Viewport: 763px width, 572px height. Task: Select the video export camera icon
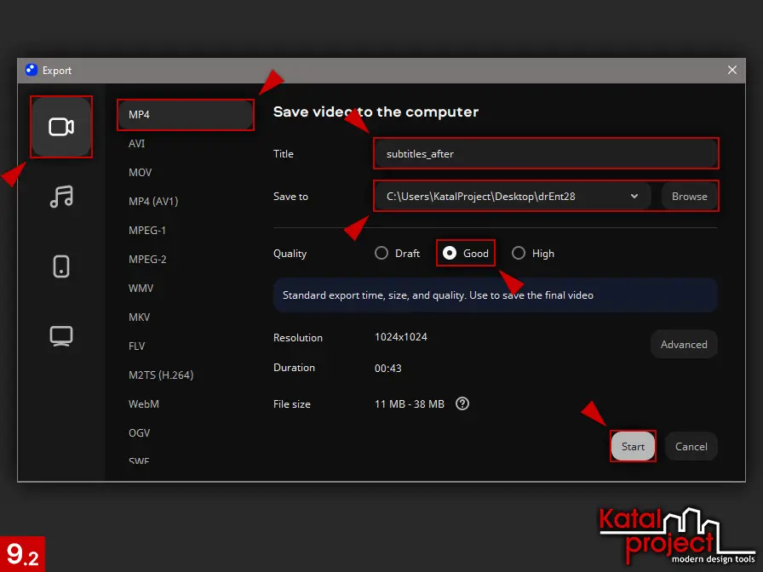click(61, 127)
